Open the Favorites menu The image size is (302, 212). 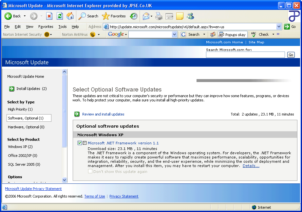(x=46, y=27)
